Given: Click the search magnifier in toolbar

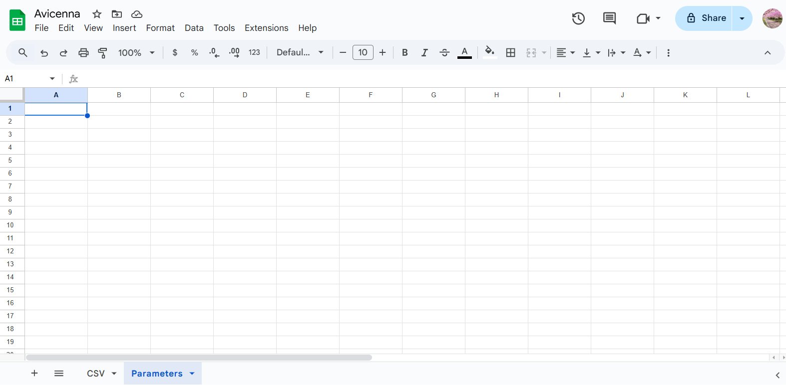Looking at the screenshot, I should pyautogui.click(x=23, y=53).
